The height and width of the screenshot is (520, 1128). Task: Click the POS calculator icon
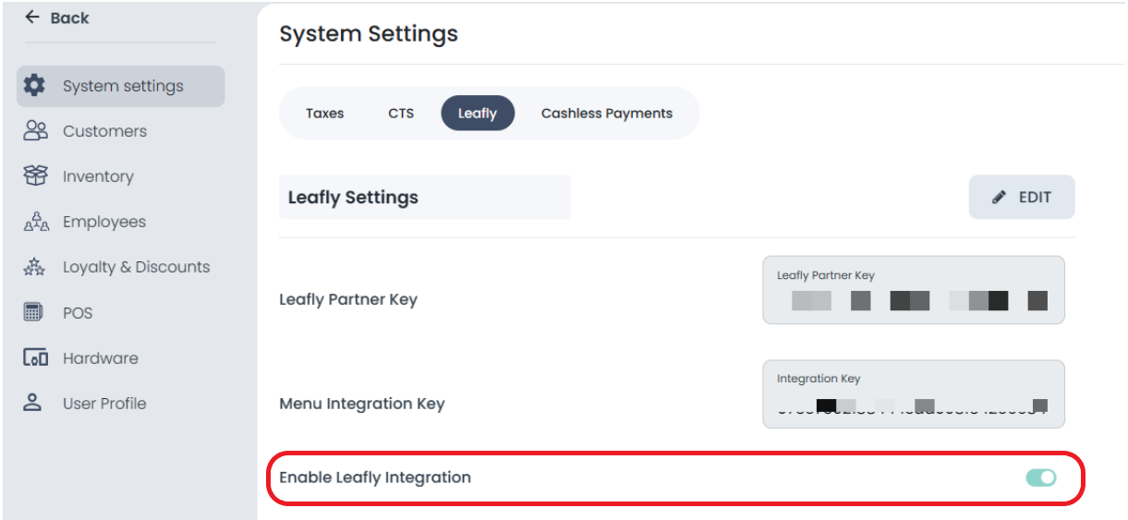click(x=33, y=312)
